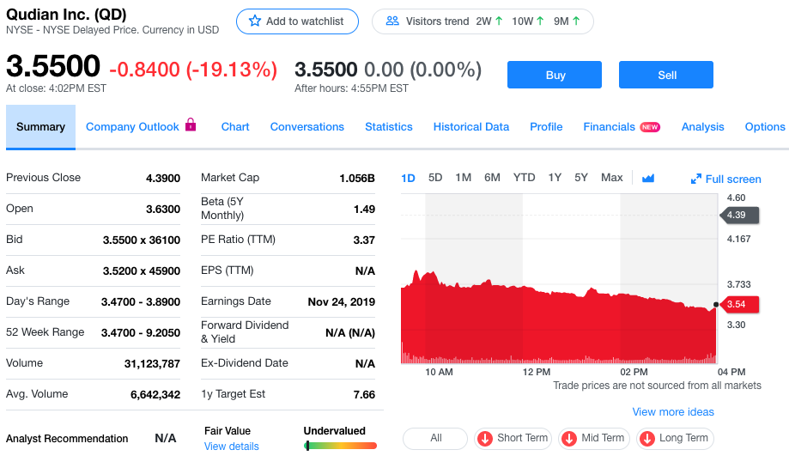Click the Mid Term down arrow icon
Viewport: 789px width, 468px height.
click(569, 438)
